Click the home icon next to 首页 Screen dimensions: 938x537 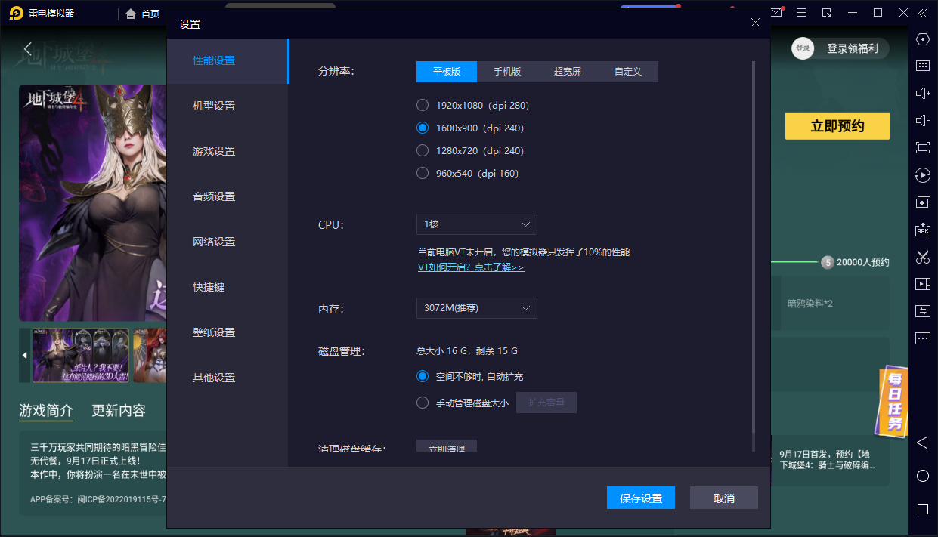point(131,14)
